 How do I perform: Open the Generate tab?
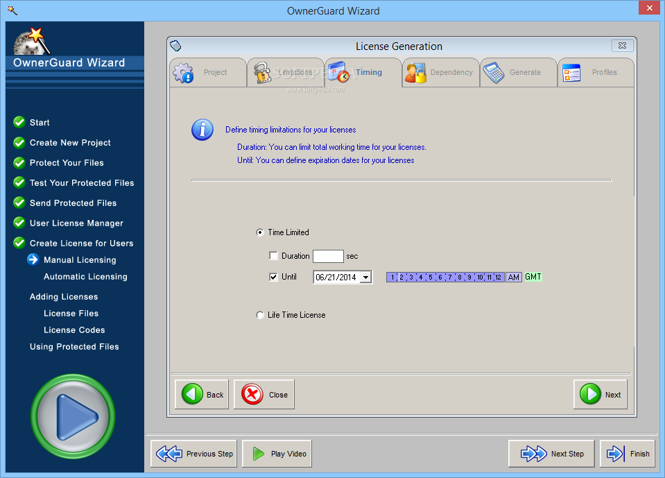518,73
